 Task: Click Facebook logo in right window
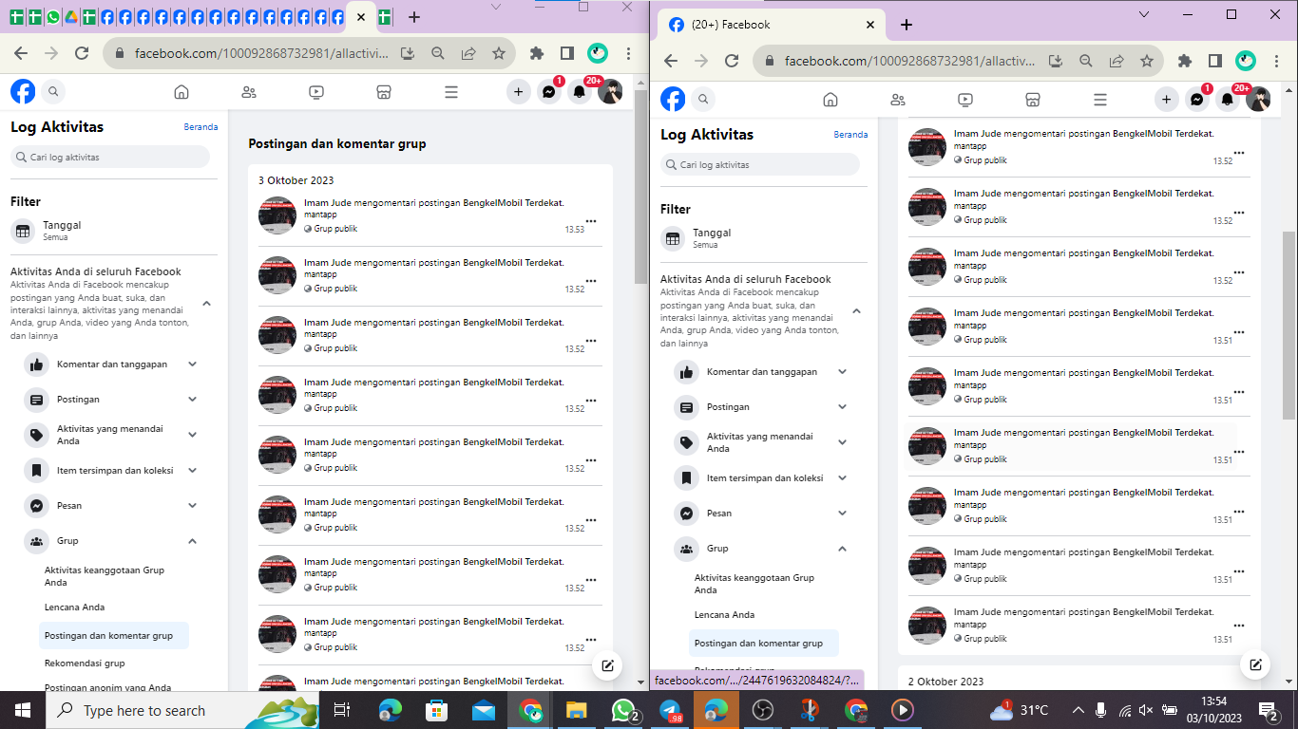point(673,100)
